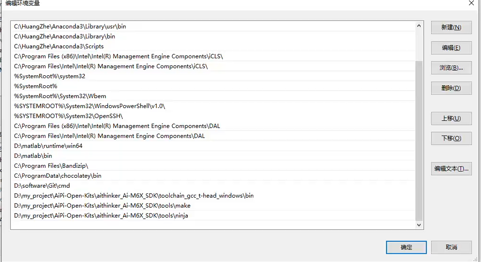Screen dimensions: 481x262
Task: Select Ai-M6X_SDK\tools\make path entry
Action: coord(213,206)
